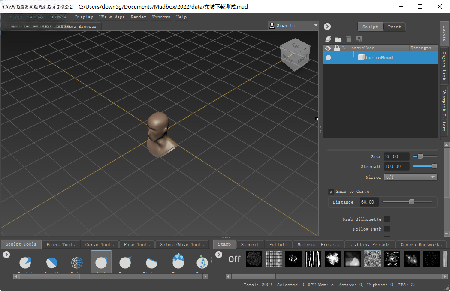Click properties panel scroll down arrow

click(x=447, y=234)
